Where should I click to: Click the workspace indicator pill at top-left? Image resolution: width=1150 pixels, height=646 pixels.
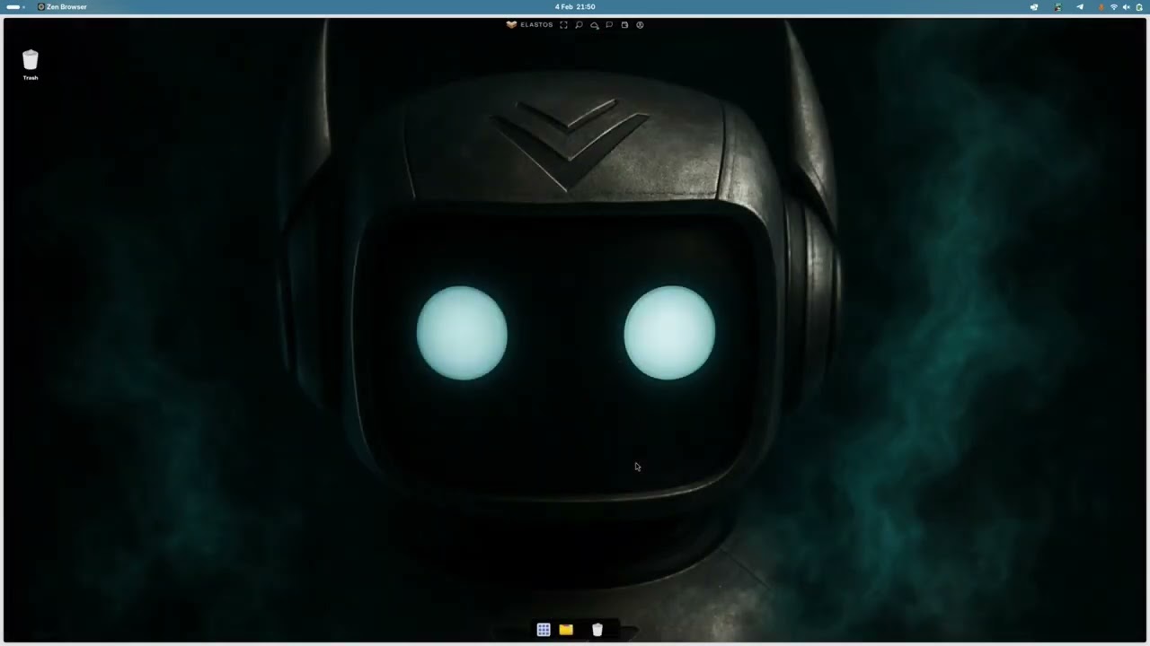coord(13,6)
